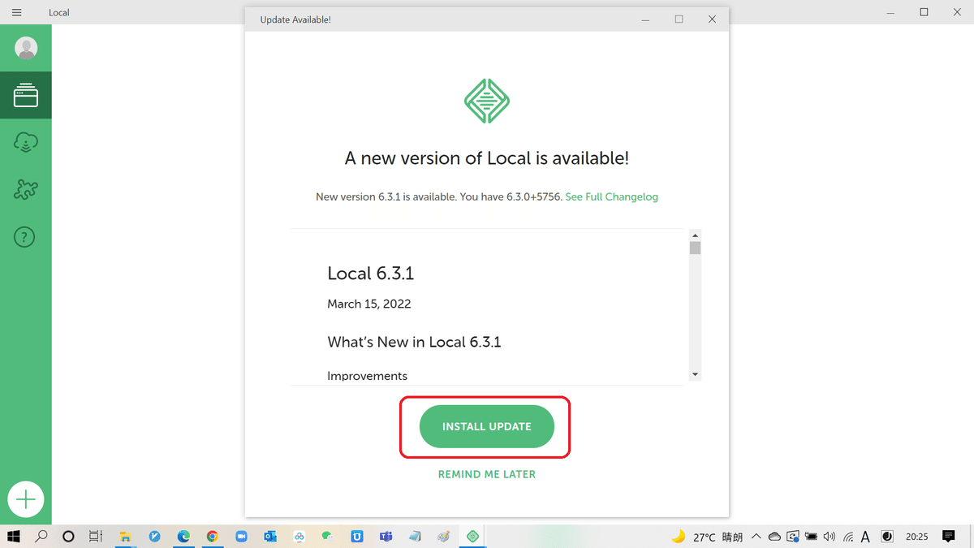Open File Explorer from taskbar
The image size is (974, 548).
(126, 537)
